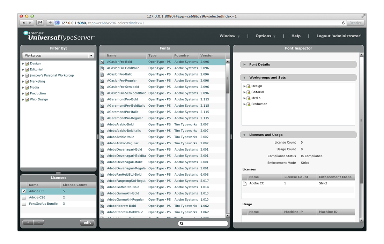This screenshot has height=244, width=384.
Task: Open the Window menu
Action: [x=229, y=36]
